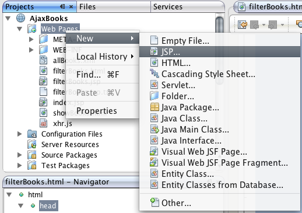The image size is (302, 213).
Task: Select Java Interface... entry
Action: pos(220,141)
